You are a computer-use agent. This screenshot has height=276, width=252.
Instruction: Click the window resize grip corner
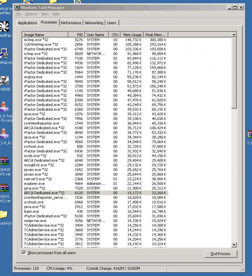242,269
